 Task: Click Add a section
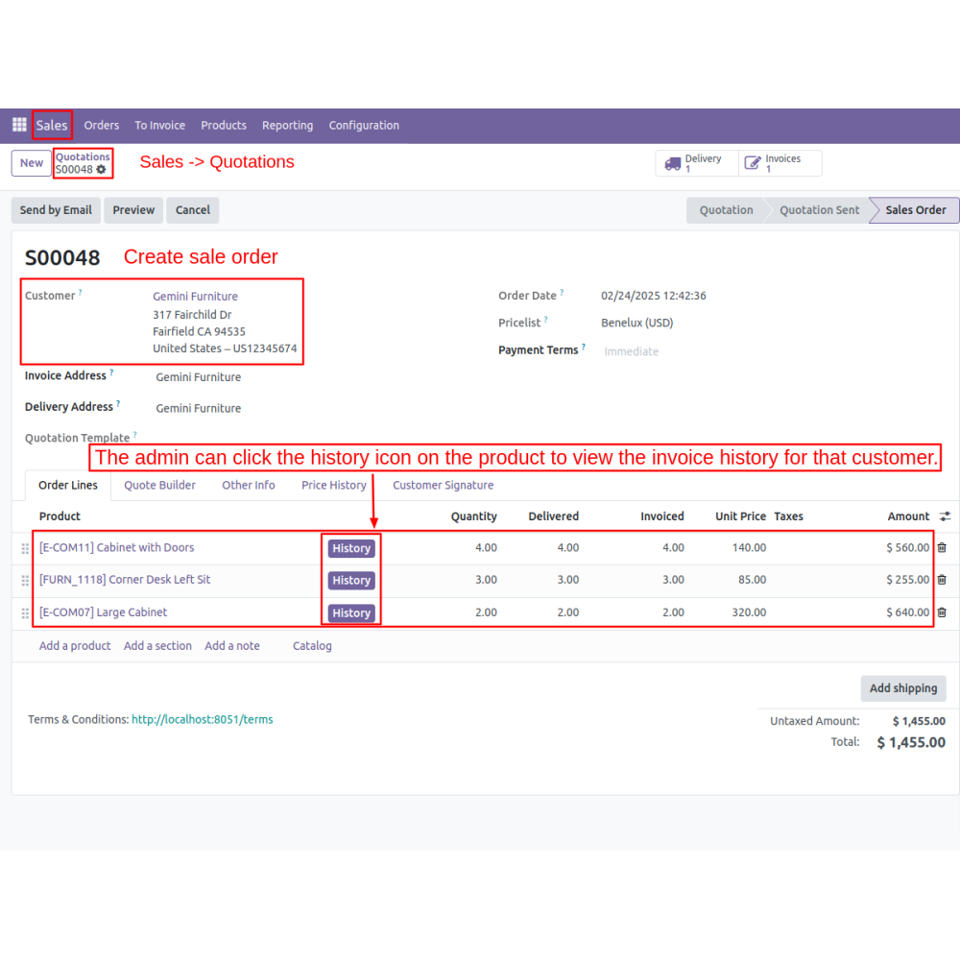tap(157, 646)
